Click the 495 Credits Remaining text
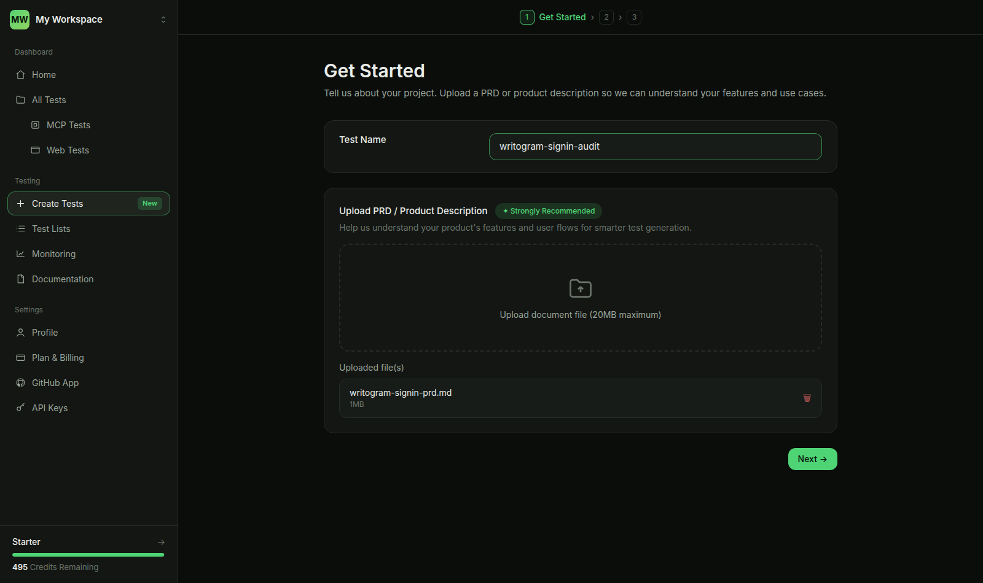The image size is (983, 583). (x=55, y=567)
